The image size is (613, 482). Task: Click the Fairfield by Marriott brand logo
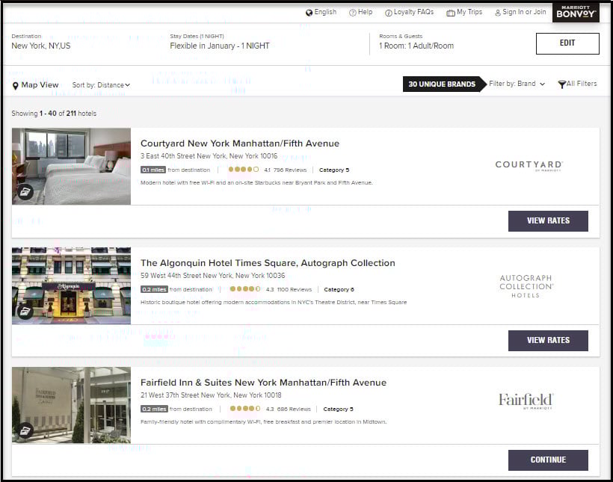526,401
